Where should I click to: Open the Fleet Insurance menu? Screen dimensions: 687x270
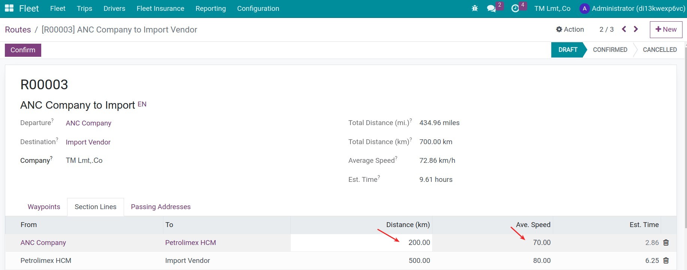point(160,9)
